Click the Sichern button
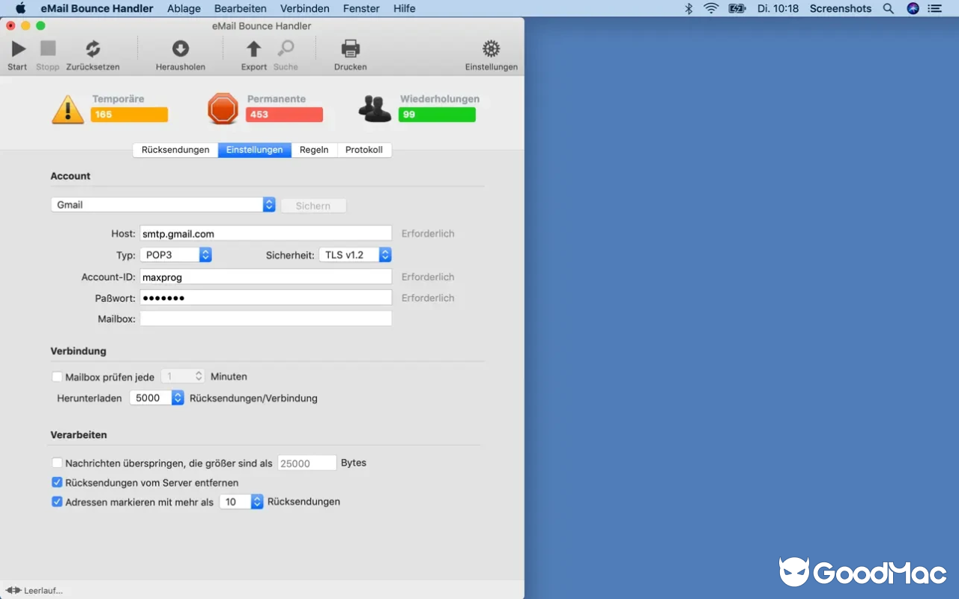 (312, 205)
